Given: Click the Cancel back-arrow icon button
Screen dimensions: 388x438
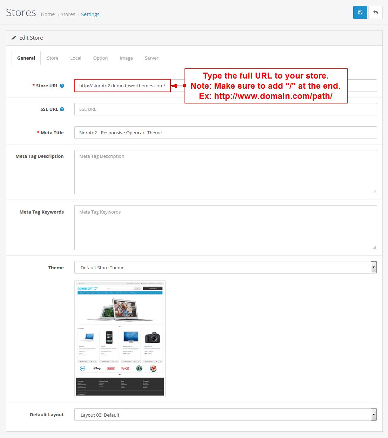Looking at the screenshot, I should (x=375, y=12).
